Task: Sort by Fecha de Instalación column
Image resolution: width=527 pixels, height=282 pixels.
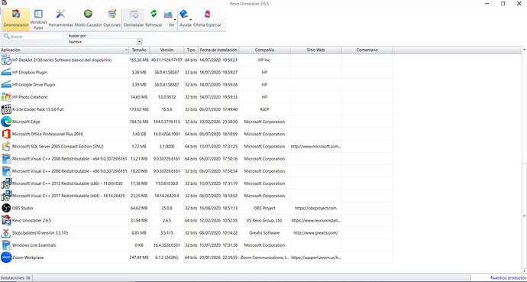Action: (x=218, y=50)
